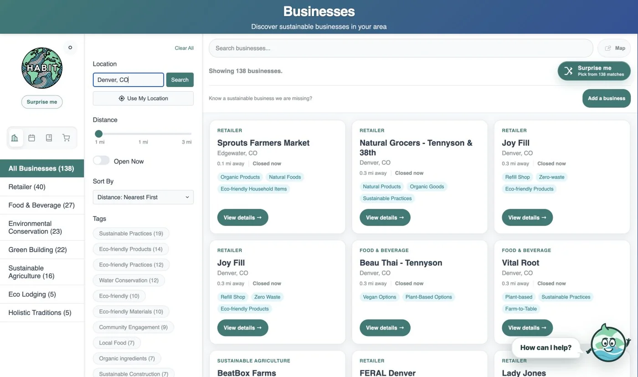
Task: Open the businesses building icon tab
Action: point(15,138)
